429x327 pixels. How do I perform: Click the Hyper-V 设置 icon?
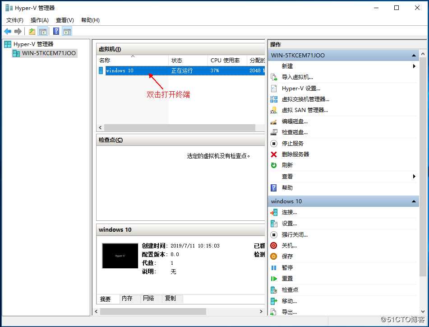[274, 89]
